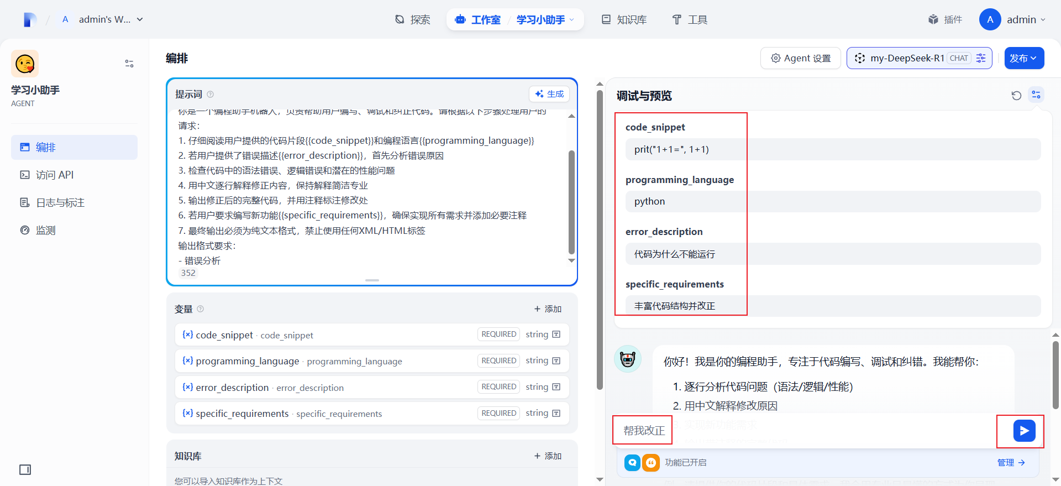Click the string type icon for error_description

pos(556,387)
